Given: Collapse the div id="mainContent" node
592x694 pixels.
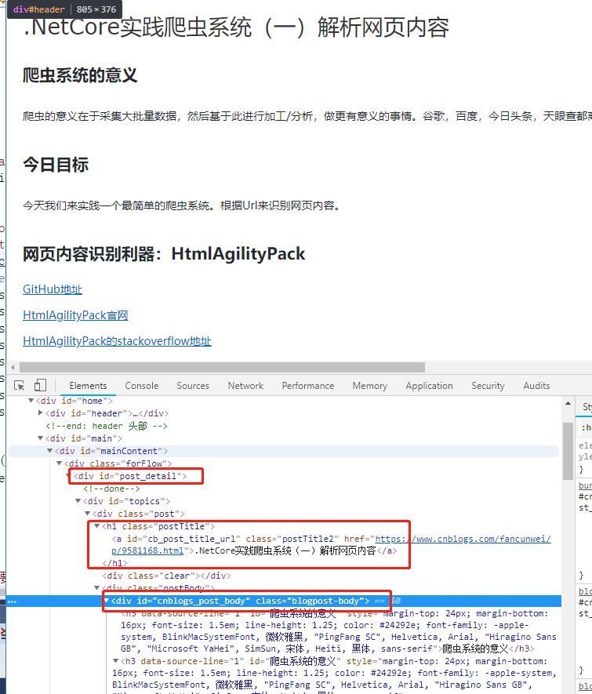Looking at the screenshot, I should coord(49,451).
